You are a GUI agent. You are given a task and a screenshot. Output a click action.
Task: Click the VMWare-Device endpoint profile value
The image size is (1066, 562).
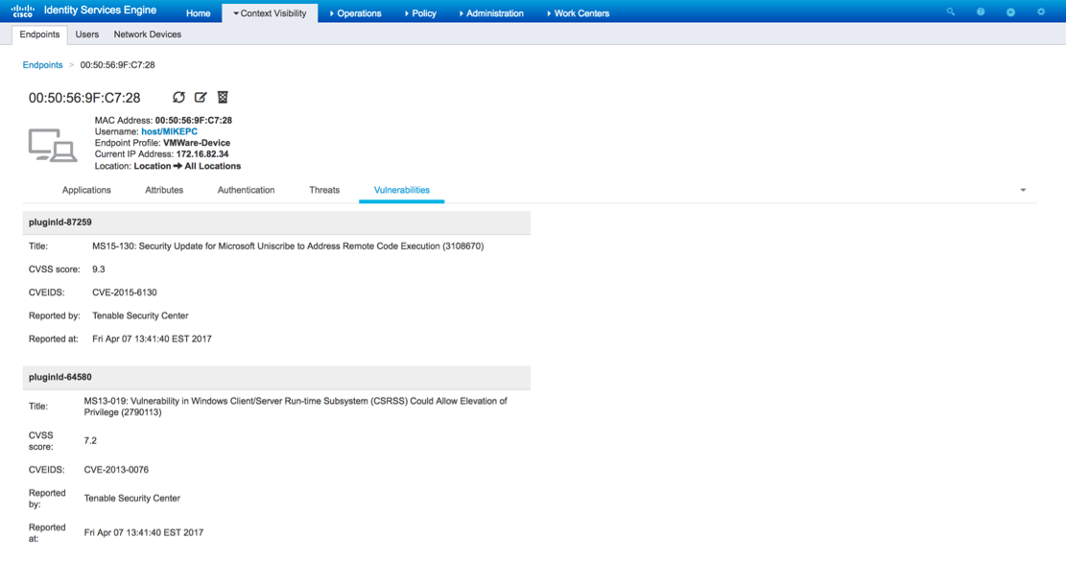click(x=197, y=144)
